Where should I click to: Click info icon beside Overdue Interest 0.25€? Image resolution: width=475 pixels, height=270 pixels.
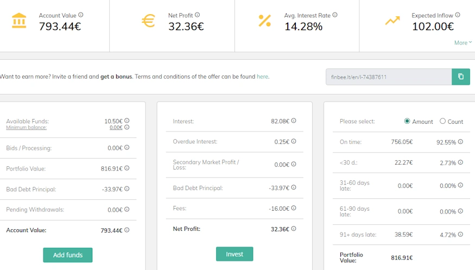click(x=294, y=141)
